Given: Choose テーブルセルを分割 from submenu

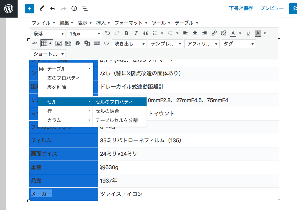Looking at the screenshot, I should (x=120, y=120).
